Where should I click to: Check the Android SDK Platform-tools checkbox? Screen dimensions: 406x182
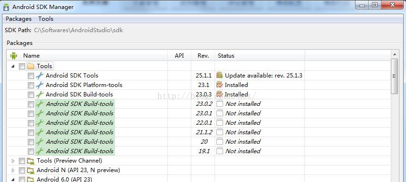31,85
